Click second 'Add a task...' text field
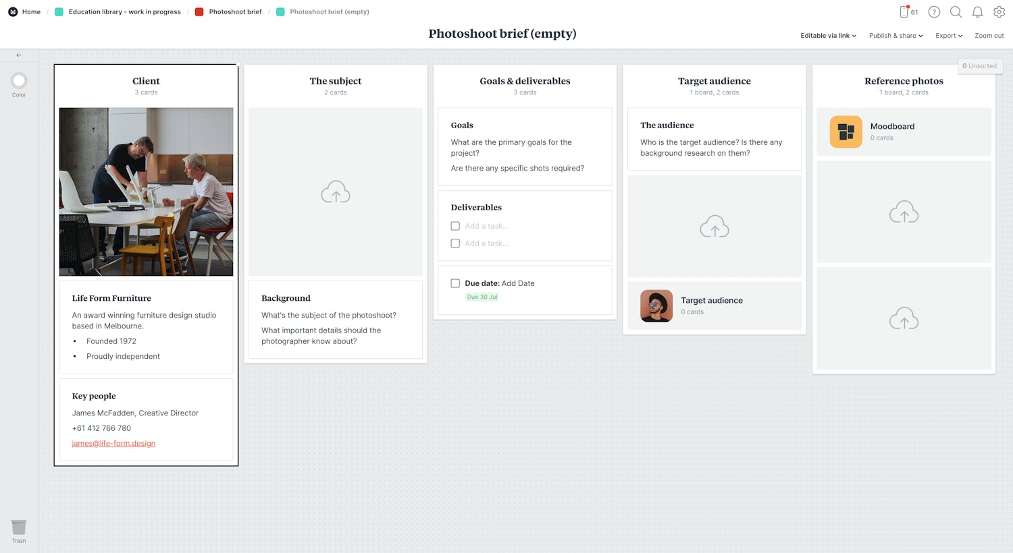1013x553 pixels. pos(486,243)
